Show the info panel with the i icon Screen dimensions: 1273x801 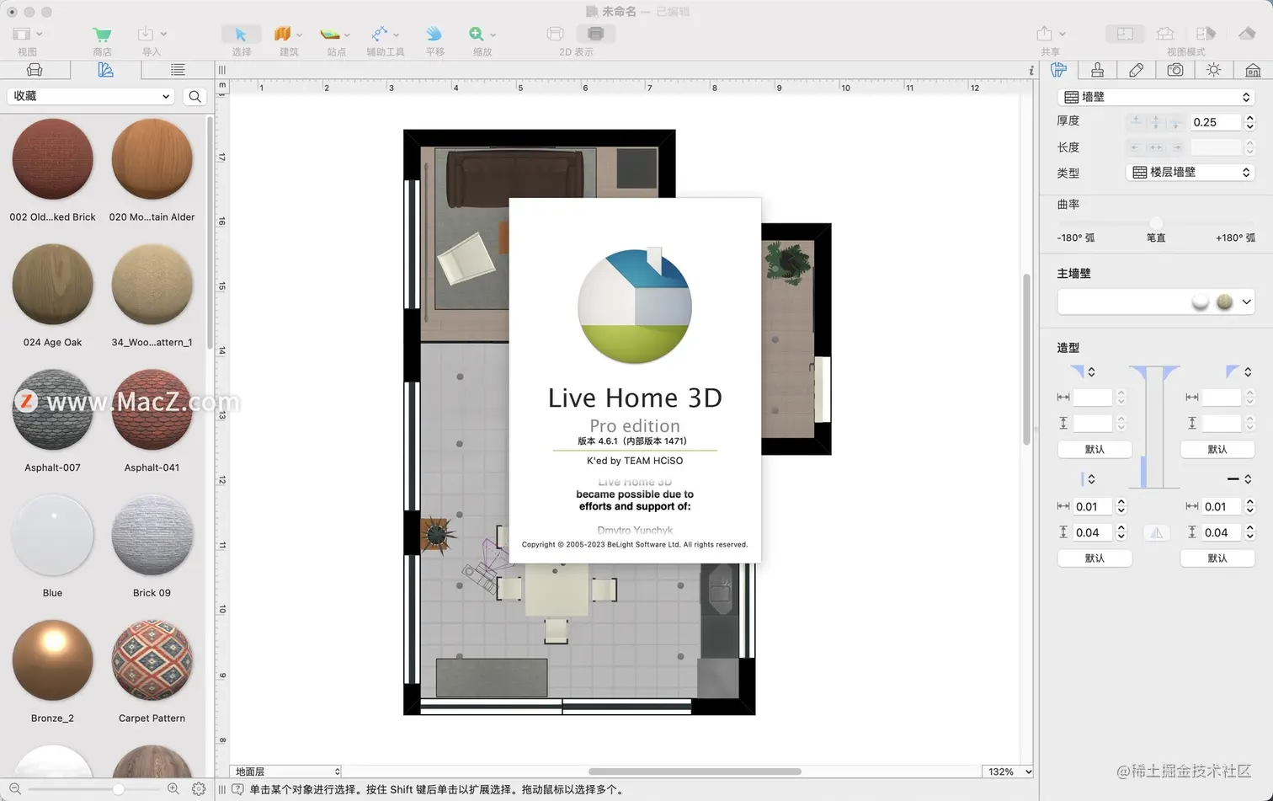coord(1031,71)
